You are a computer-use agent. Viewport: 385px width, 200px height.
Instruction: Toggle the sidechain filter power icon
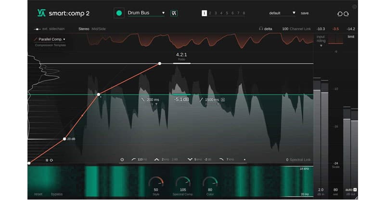point(122,160)
